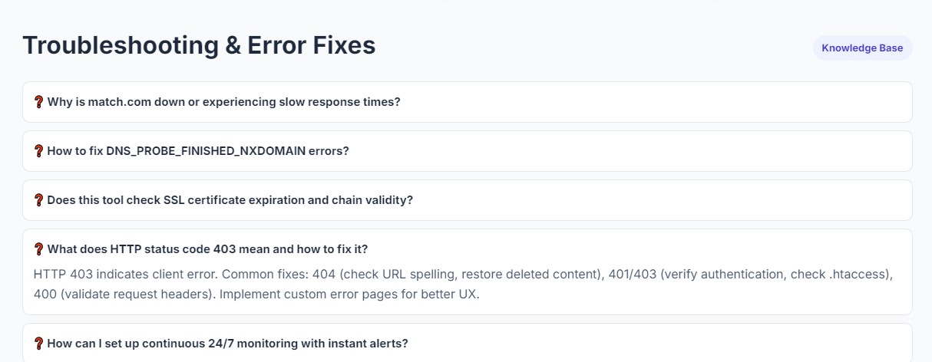The width and height of the screenshot is (932, 362).
Task: Click the word "SSL" in the third question
Action: (174, 200)
